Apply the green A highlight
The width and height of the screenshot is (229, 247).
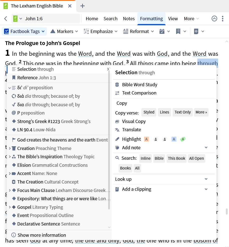click(183, 139)
